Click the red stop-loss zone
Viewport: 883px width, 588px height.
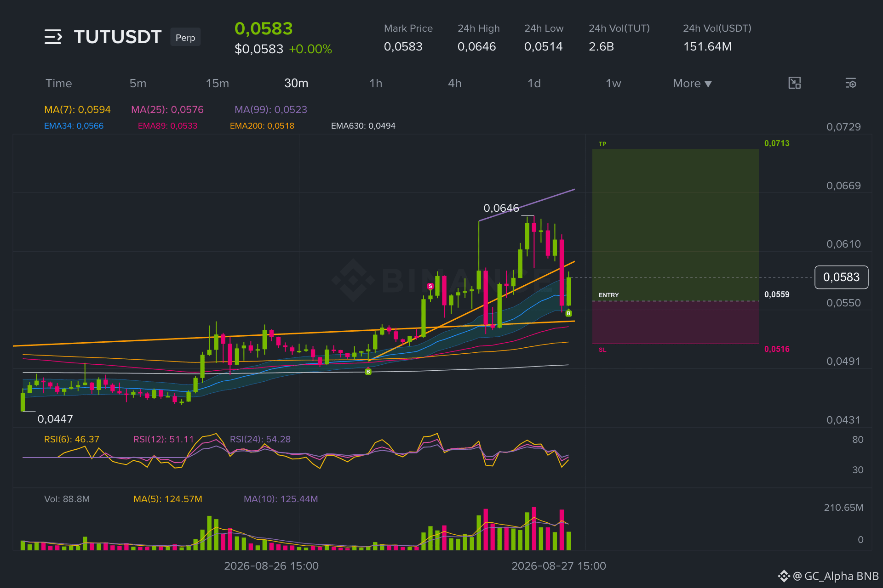(x=676, y=322)
